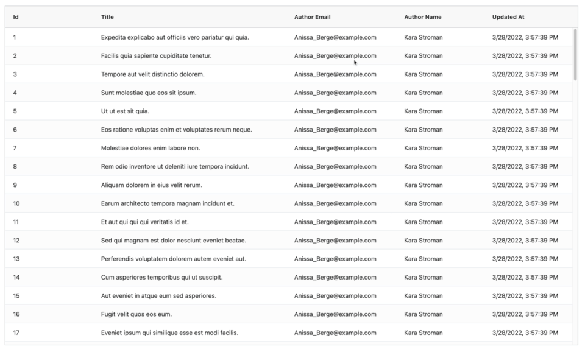The width and height of the screenshot is (585, 352).
Task: Click the Title column header
Action: coord(107,17)
